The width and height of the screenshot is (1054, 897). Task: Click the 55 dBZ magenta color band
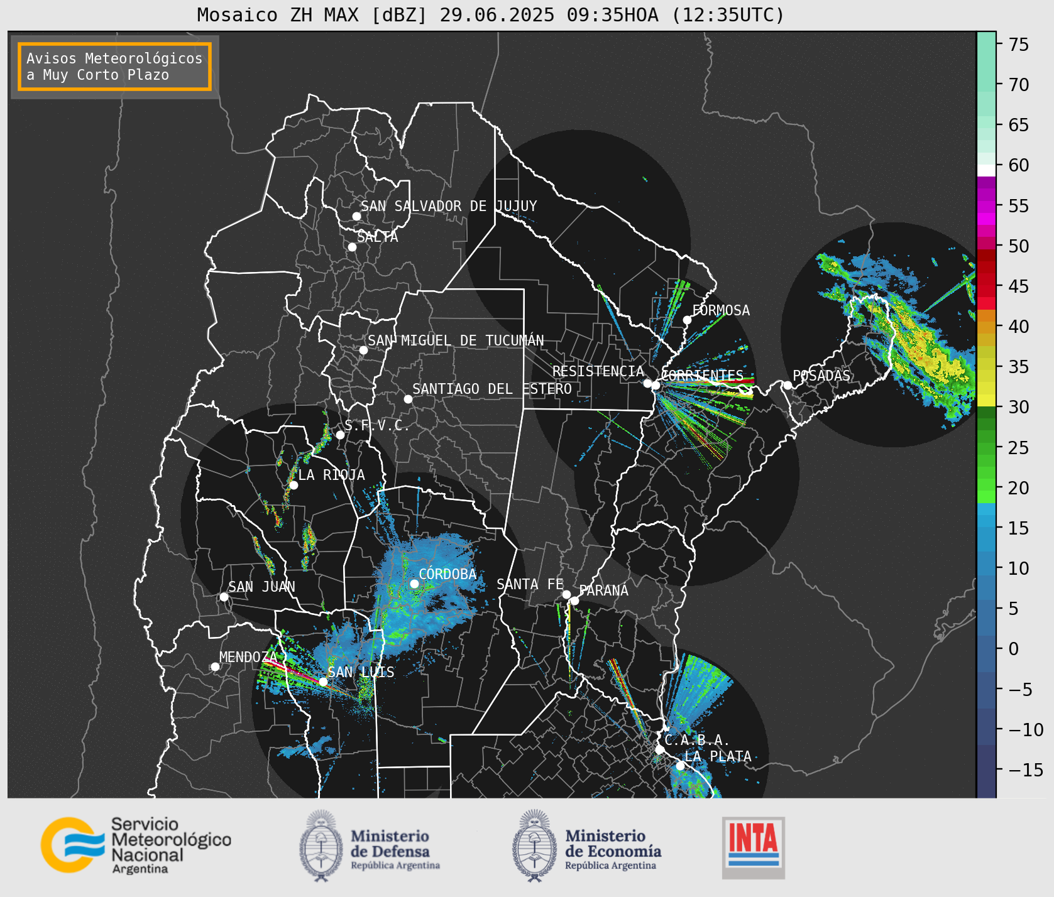coord(986,205)
